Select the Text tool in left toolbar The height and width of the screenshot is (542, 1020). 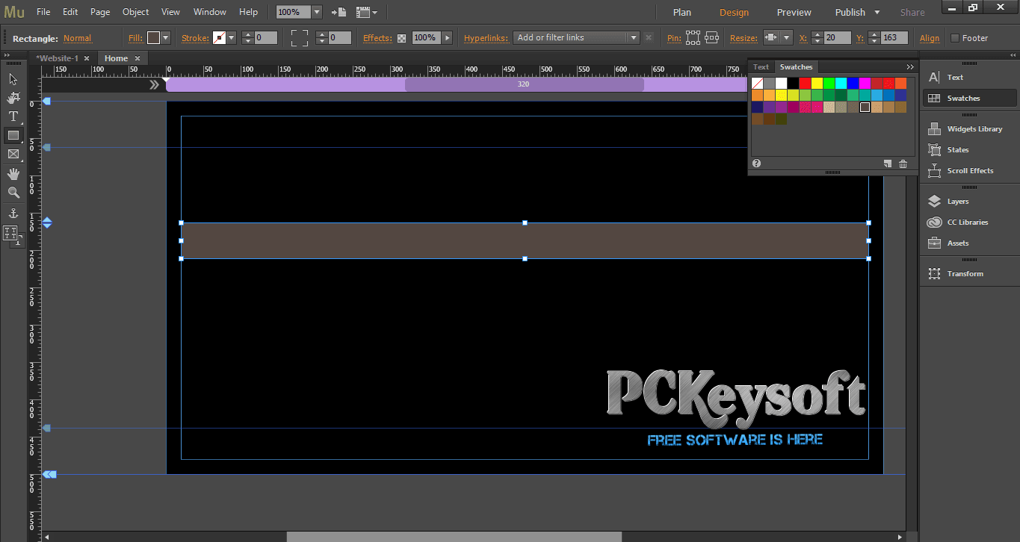[13, 116]
